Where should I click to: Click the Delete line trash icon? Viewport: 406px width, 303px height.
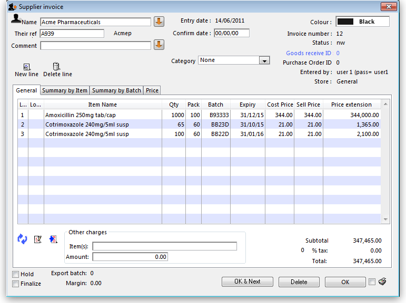click(x=56, y=67)
